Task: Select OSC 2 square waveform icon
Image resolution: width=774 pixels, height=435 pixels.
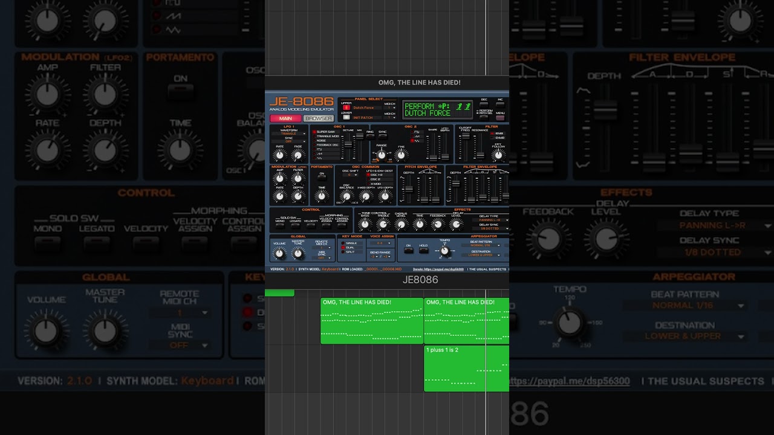Action: [x=417, y=132]
